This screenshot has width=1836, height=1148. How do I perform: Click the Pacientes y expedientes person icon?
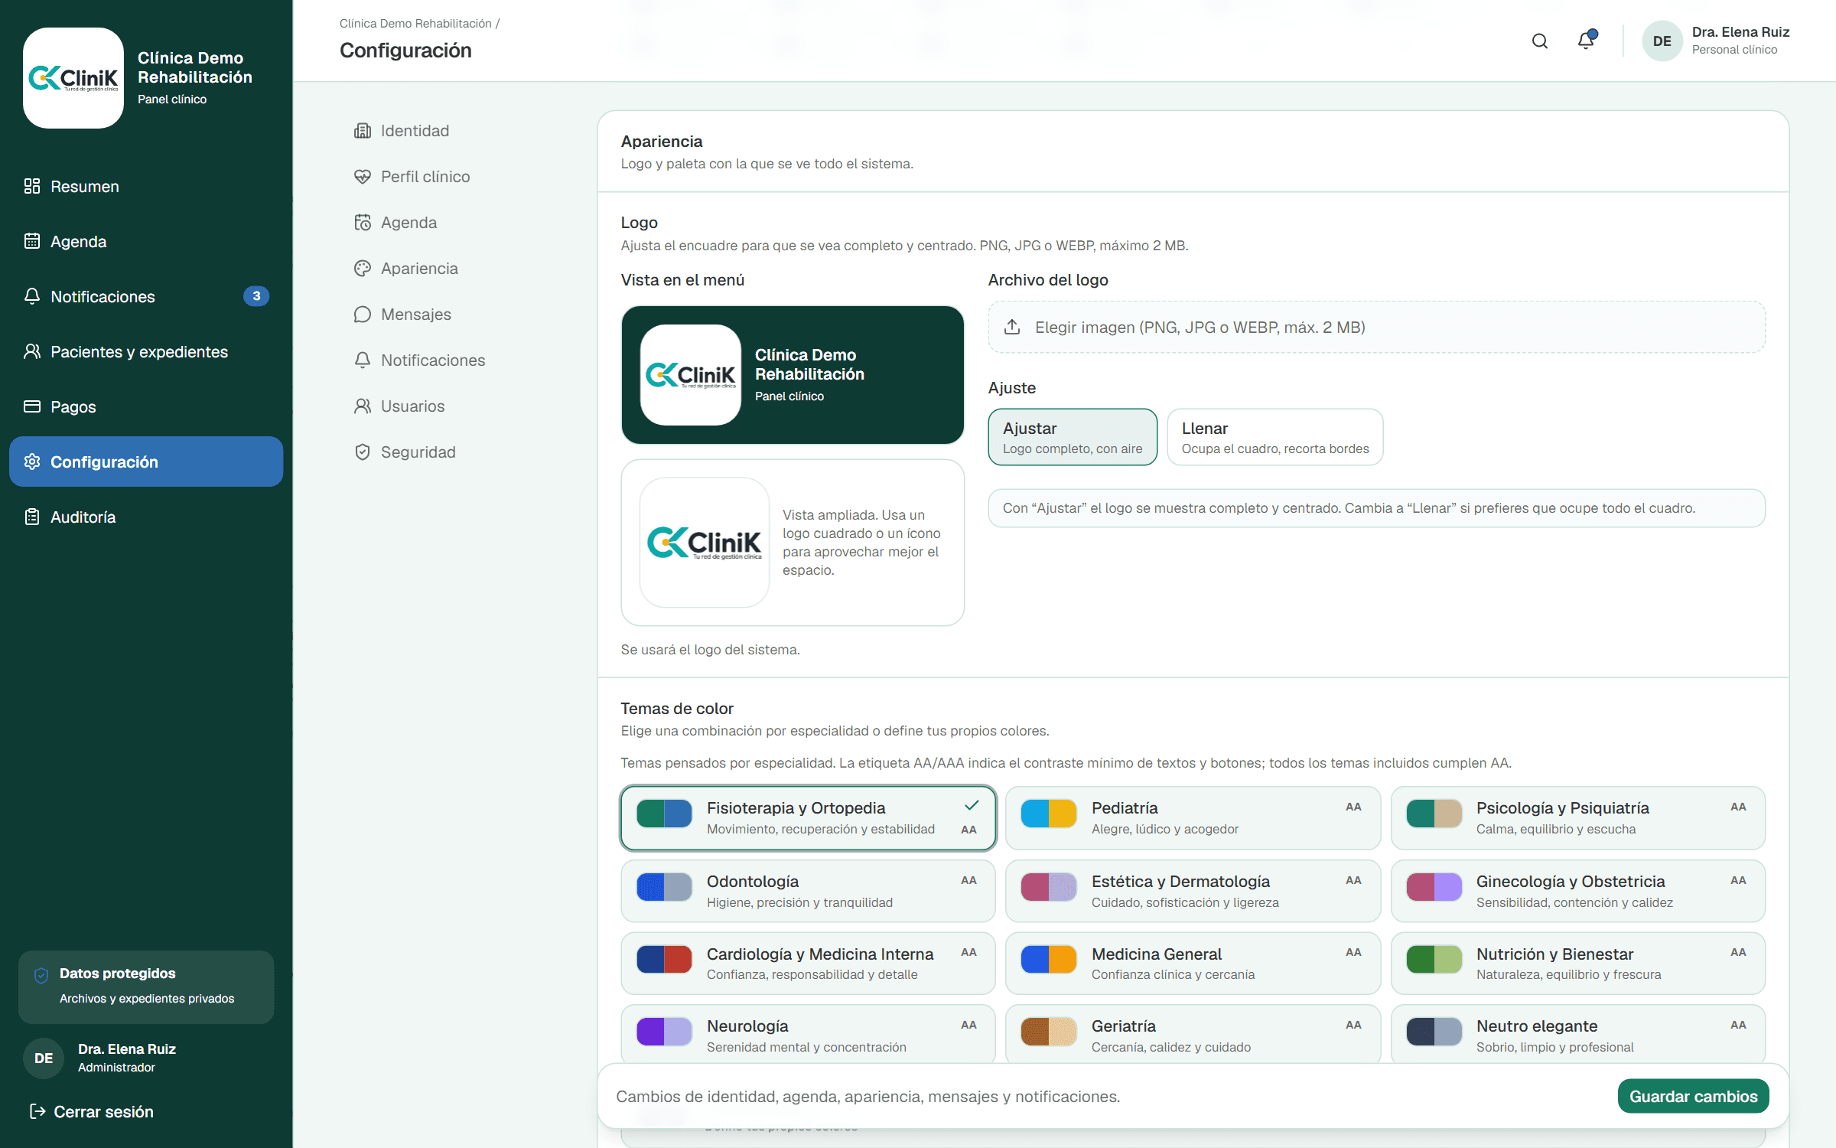32,351
